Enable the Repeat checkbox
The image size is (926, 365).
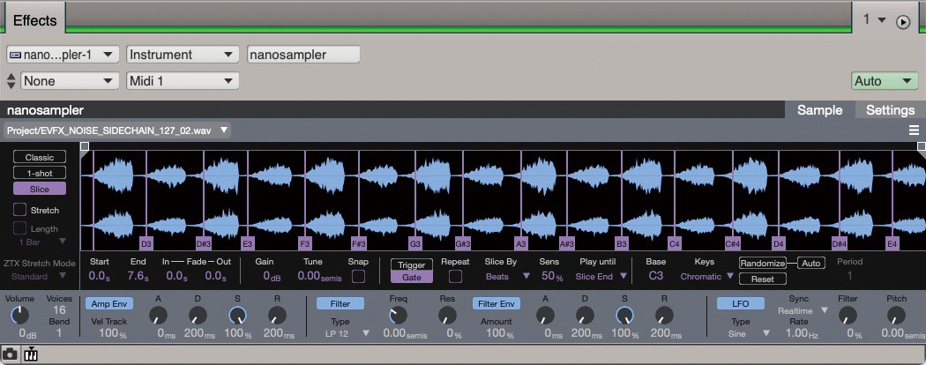455,276
